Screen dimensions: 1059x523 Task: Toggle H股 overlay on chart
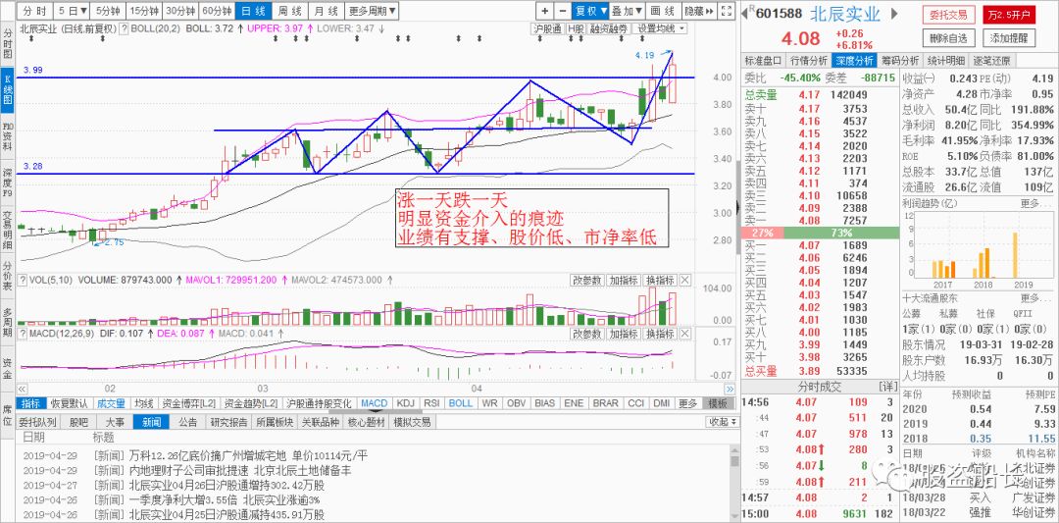point(576,29)
